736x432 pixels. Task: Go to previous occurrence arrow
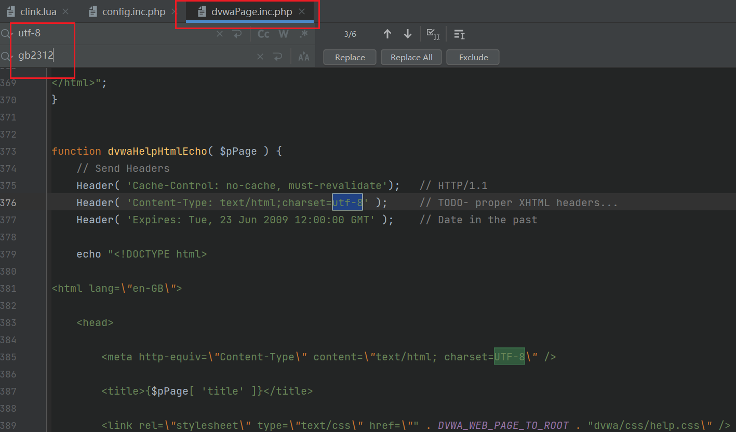pos(387,34)
